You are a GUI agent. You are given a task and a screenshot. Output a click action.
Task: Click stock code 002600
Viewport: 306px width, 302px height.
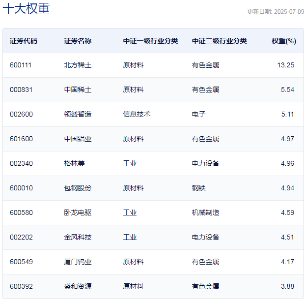pos(21,114)
